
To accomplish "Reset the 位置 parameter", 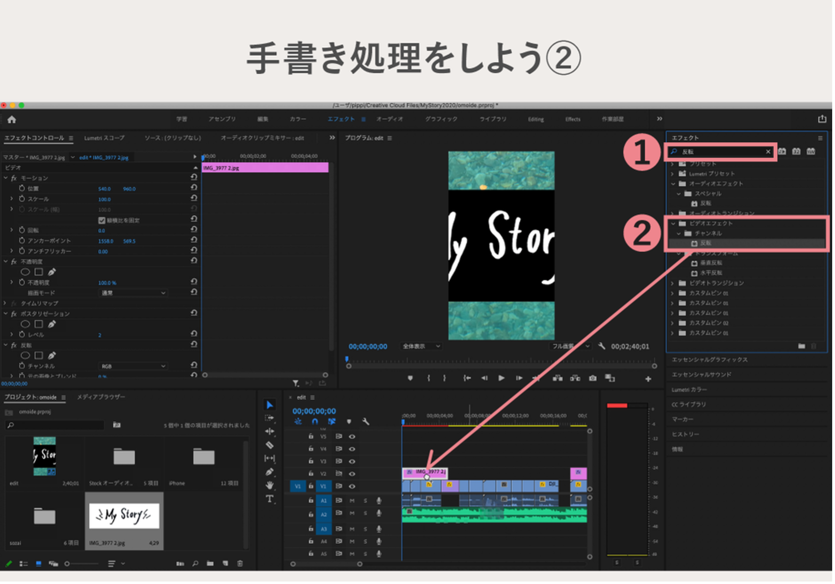I will [x=194, y=189].
